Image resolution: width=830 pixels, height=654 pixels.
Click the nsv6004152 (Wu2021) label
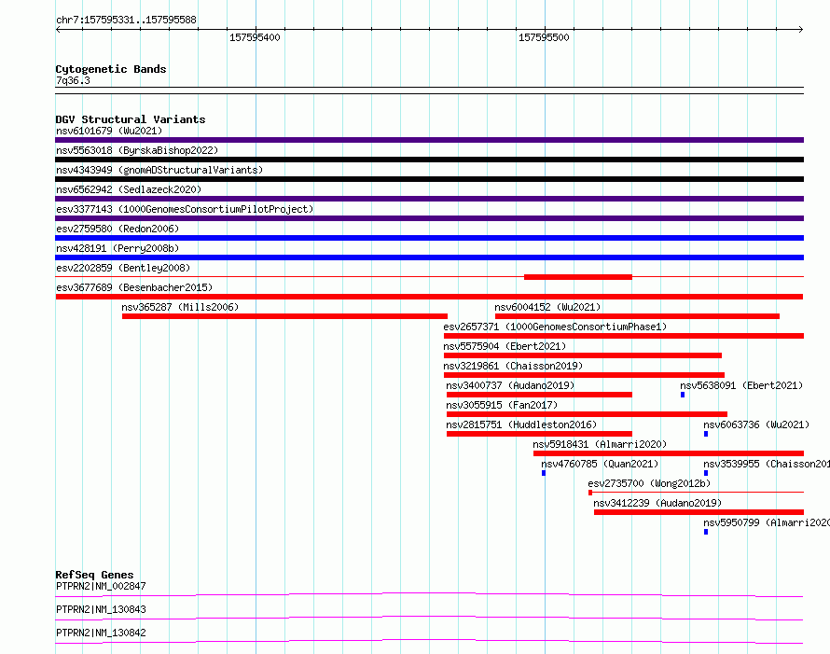(547, 307)
